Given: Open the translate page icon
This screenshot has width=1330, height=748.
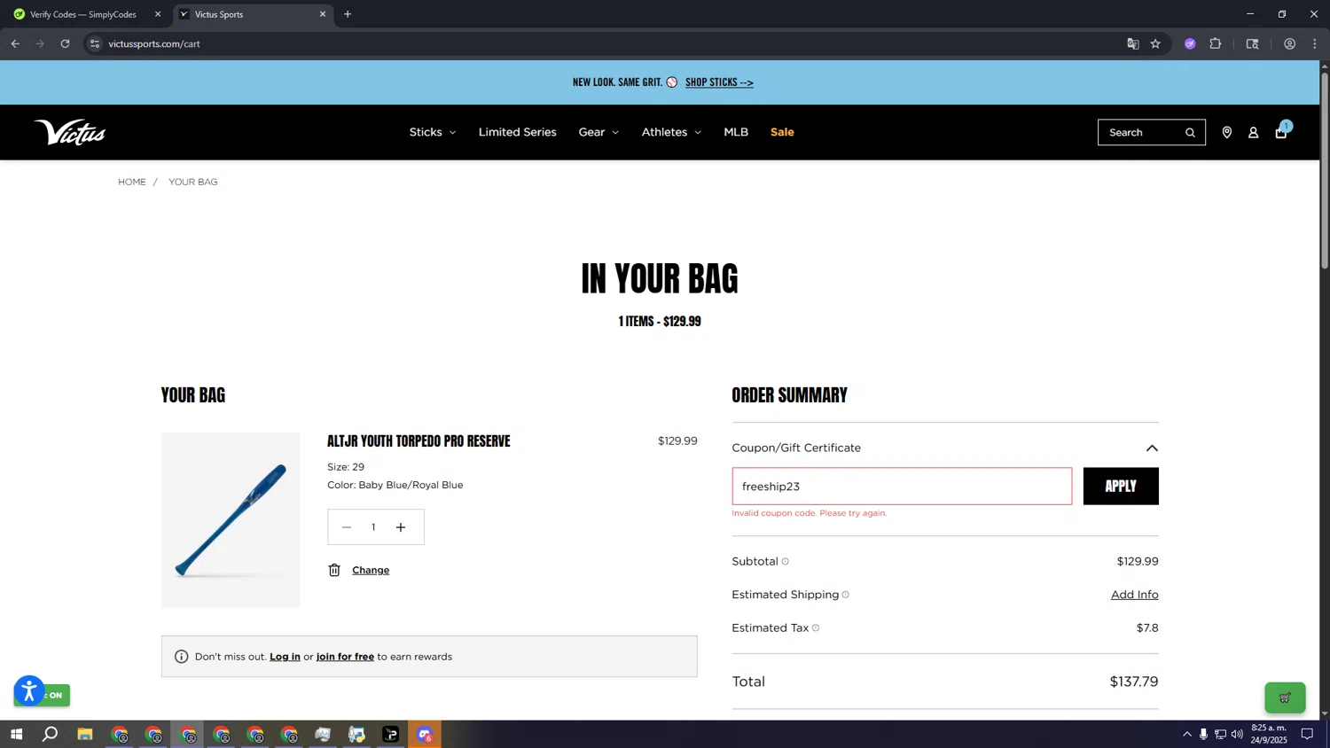Looking at the screenshot, I should click(1132, 43).
